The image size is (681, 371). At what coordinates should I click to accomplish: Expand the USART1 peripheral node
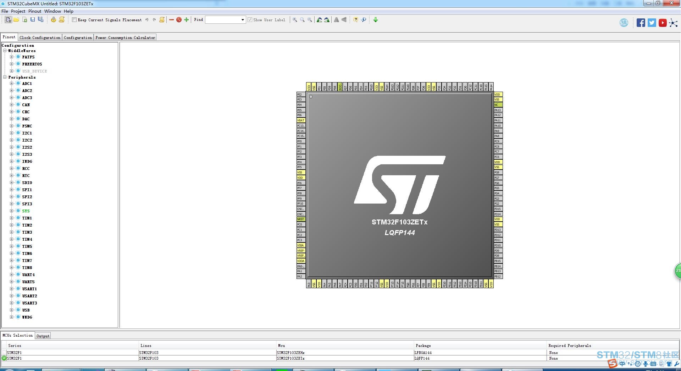click(11, 289)
